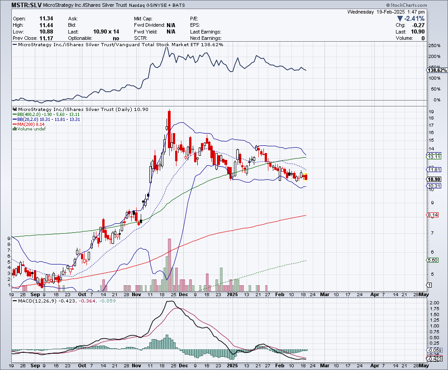
Task: Click the -0.423 MACD value tag
Action: pyautogui.click(x=434, y=359)
